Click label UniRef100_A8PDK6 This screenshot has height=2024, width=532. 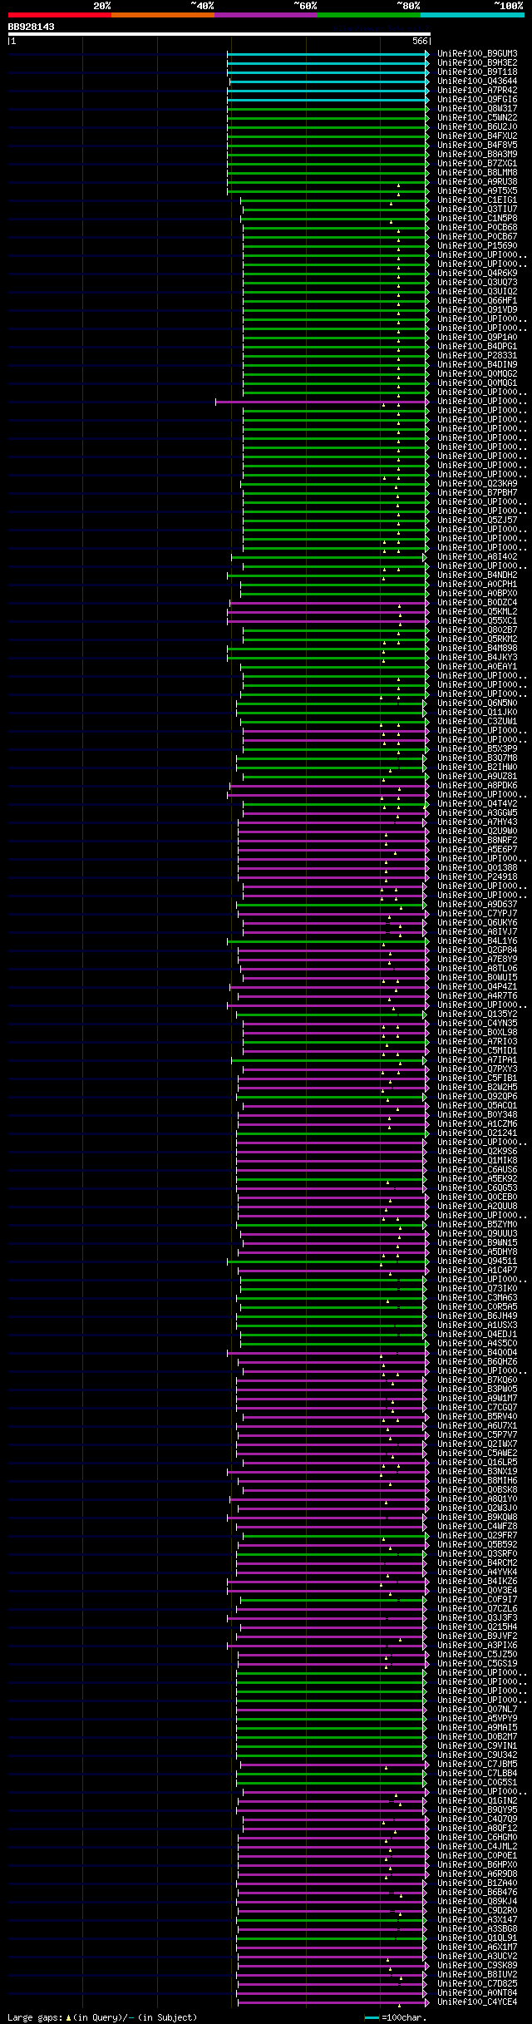477,786
